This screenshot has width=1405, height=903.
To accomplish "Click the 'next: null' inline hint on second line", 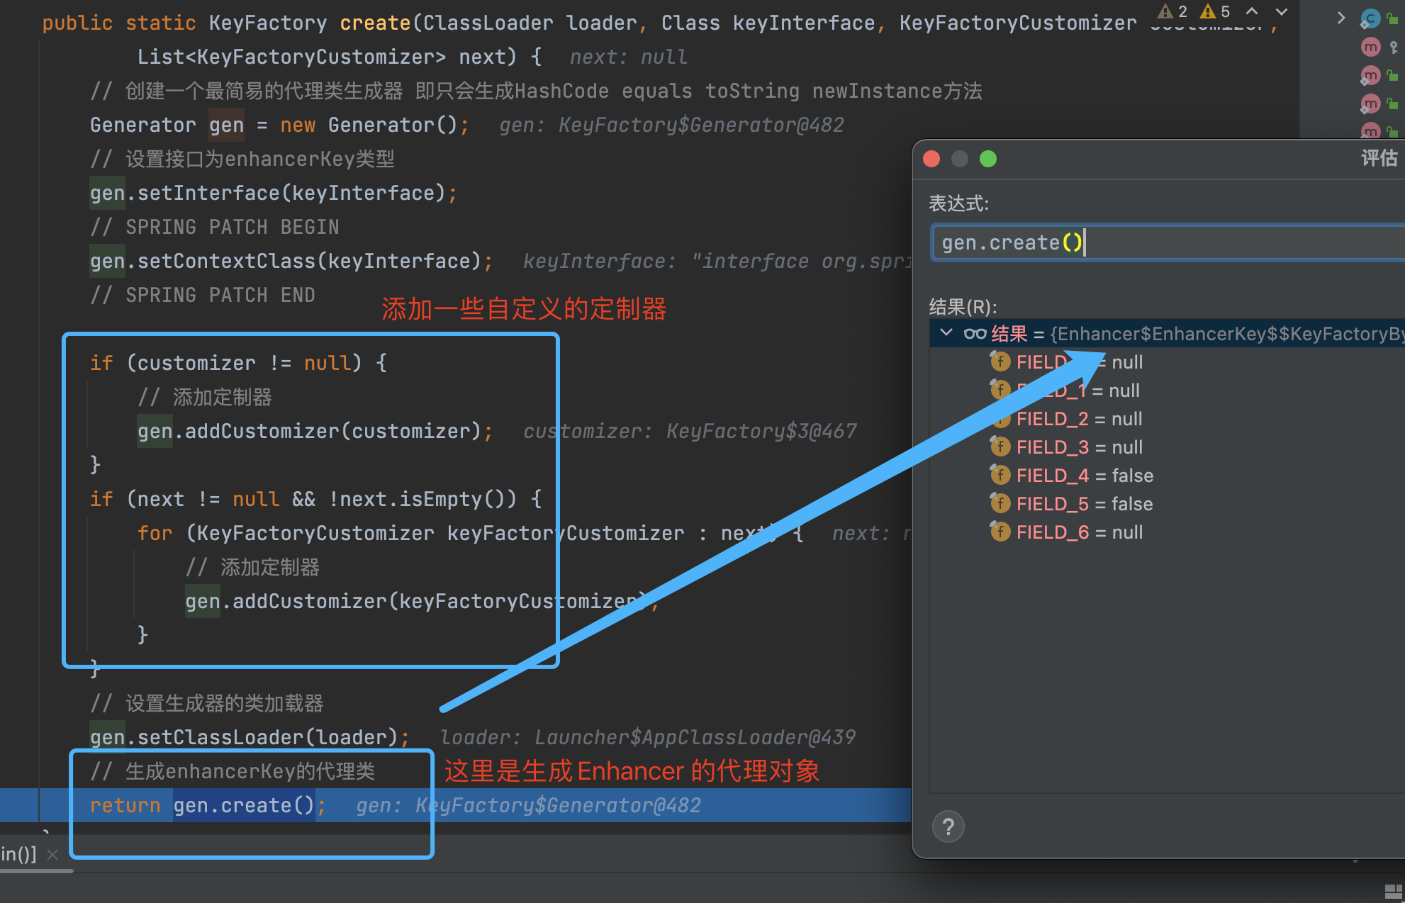I will pyautogui.click(x=629, y=57).
